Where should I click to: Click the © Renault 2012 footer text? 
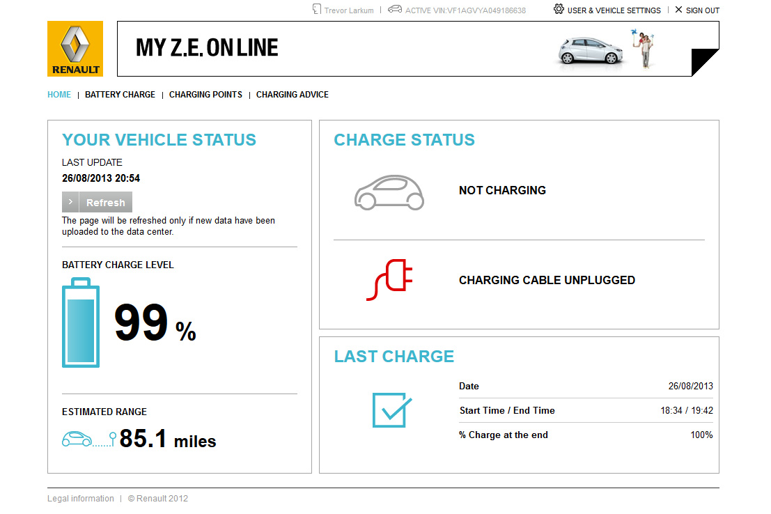click(158, 498)
